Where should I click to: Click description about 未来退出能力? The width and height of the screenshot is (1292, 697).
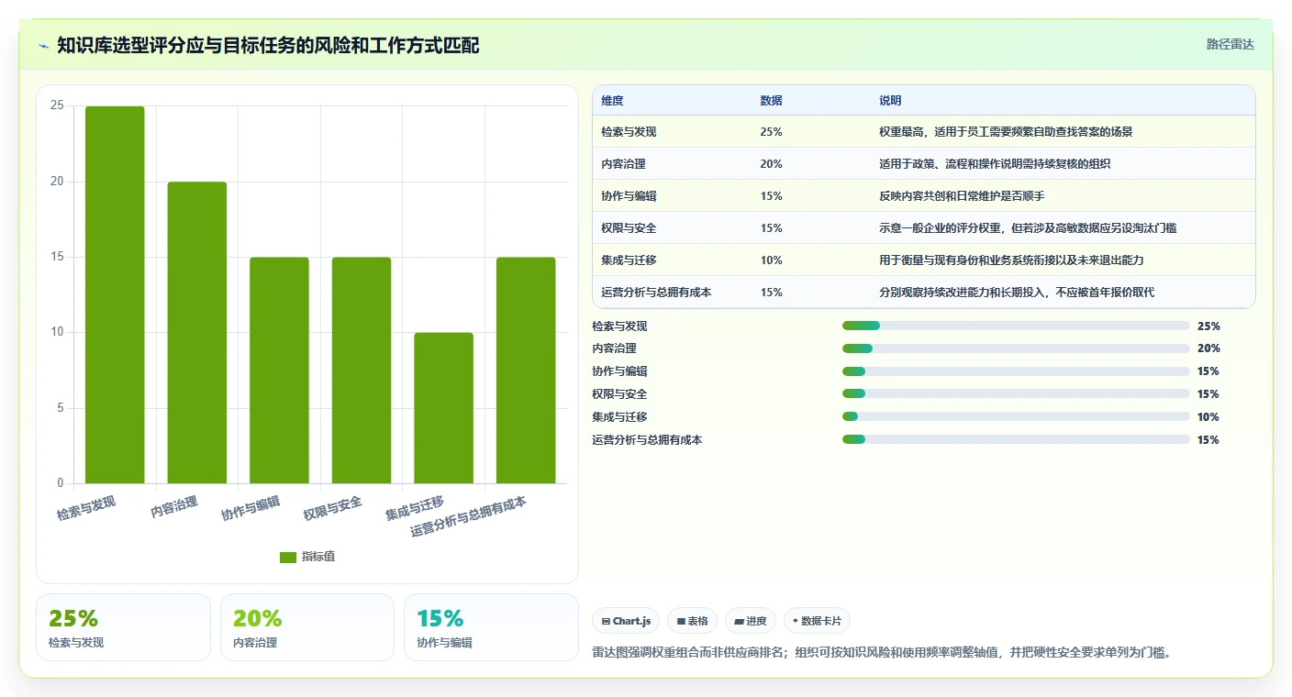tap(1011, 260)
